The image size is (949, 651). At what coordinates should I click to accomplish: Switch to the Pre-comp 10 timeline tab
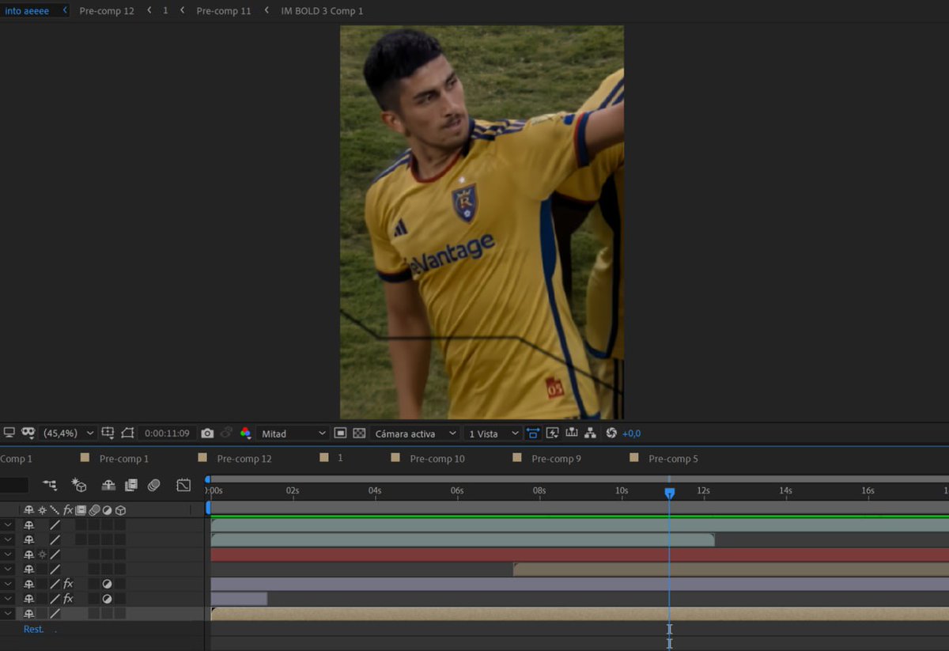[437, 459]
